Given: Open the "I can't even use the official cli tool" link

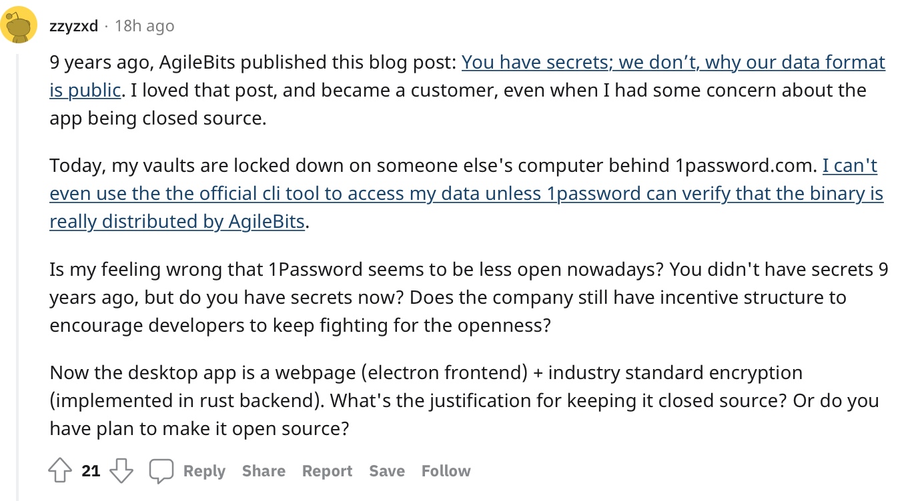Looking at the screenshot, I should [466, 193].
